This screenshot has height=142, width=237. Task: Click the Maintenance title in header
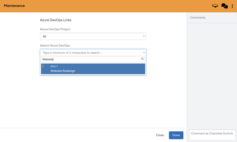[15, 6]
